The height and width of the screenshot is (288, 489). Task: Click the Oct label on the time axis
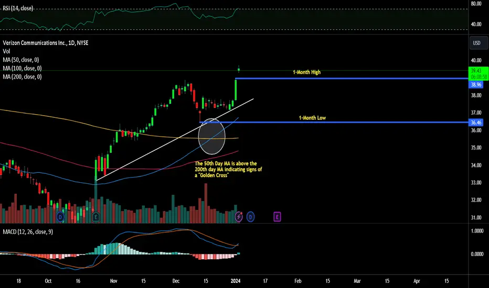click(48, 281)
